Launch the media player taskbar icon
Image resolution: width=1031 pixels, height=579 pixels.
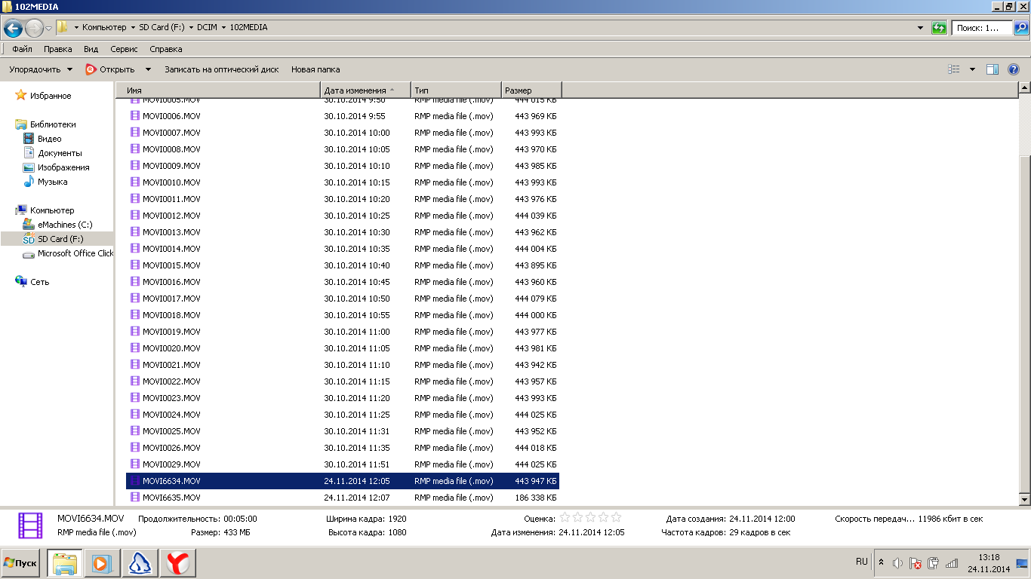(x=102, y=562)
